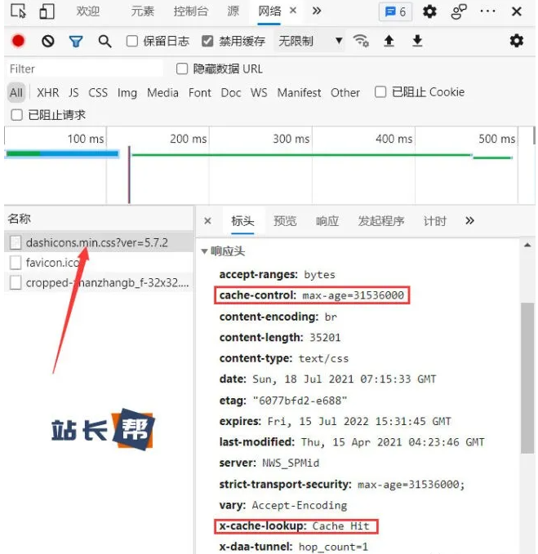Check 已阻止请求 checkbox
The image size is (538, 554).
pos(16,115)
